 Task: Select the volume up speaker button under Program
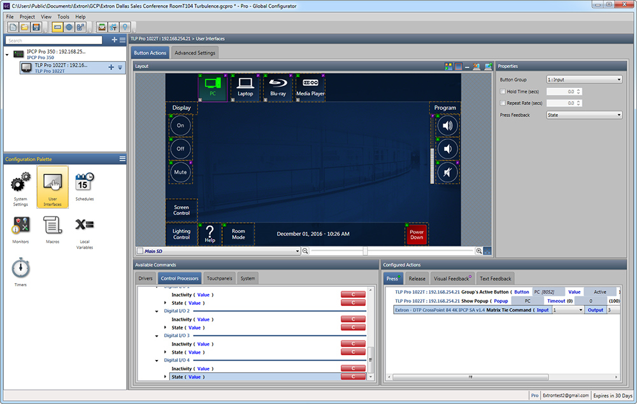pos(447,125)
